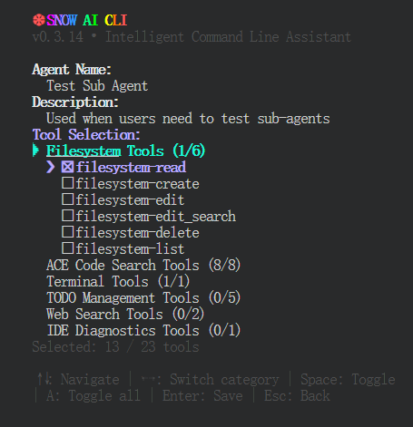Viewport: 413px width, 427px height.
Task: Click the Agent Name value field
Action: [x=97, y=86]
